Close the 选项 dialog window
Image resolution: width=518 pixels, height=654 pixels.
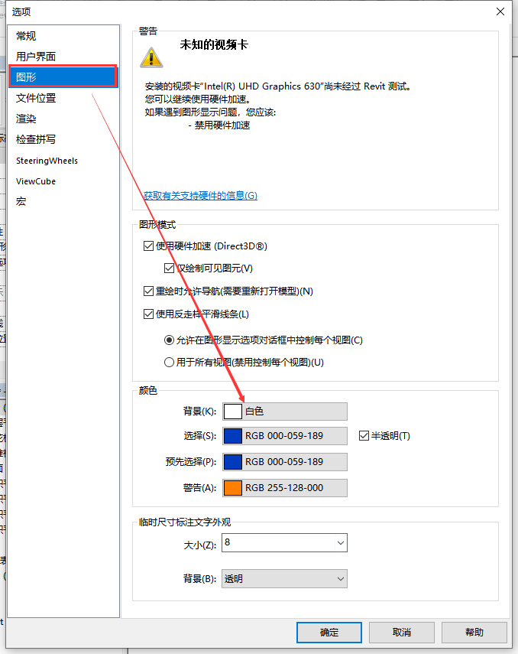[x=500, y=11]
